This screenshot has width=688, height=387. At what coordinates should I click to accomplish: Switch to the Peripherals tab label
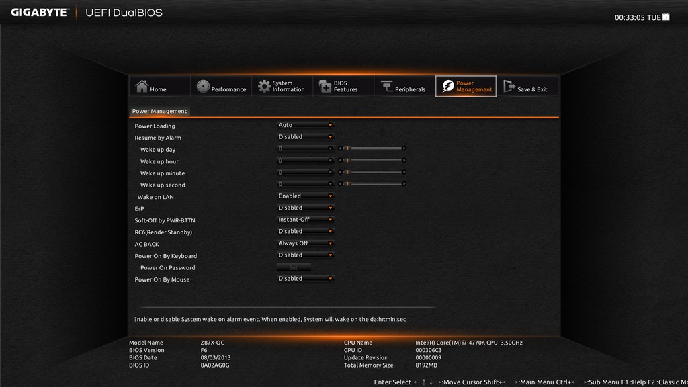(x=410, y=89)
